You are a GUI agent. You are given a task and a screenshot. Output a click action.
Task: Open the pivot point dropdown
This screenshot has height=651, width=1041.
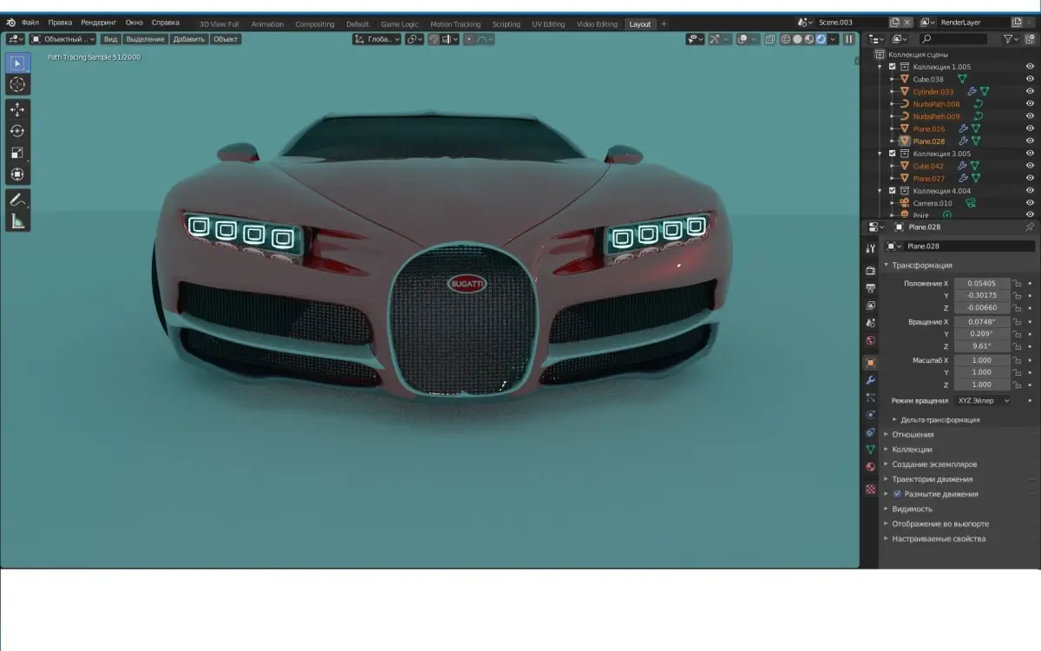[x=415, y=39]
